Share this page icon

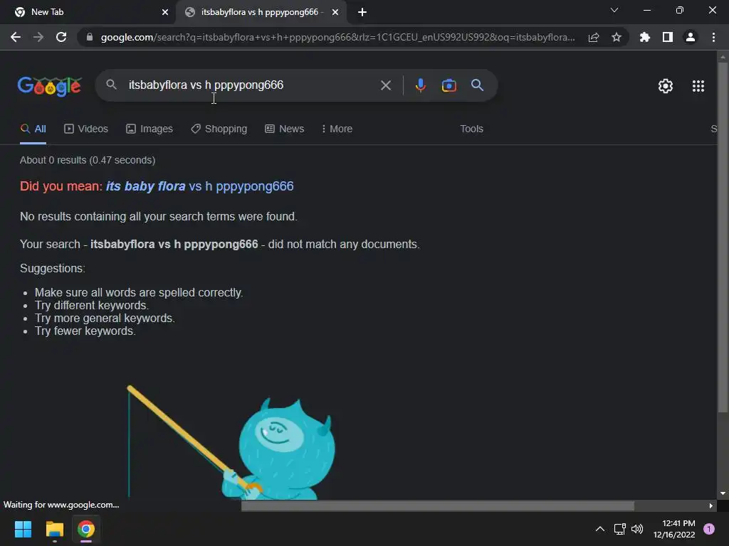(x=594, y=37)
